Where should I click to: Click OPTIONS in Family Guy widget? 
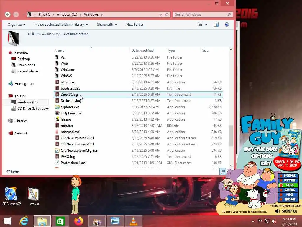coord(262,156)
